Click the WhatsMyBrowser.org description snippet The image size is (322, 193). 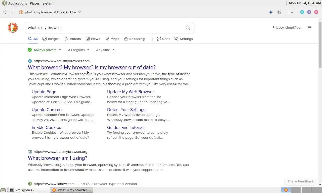108,167
